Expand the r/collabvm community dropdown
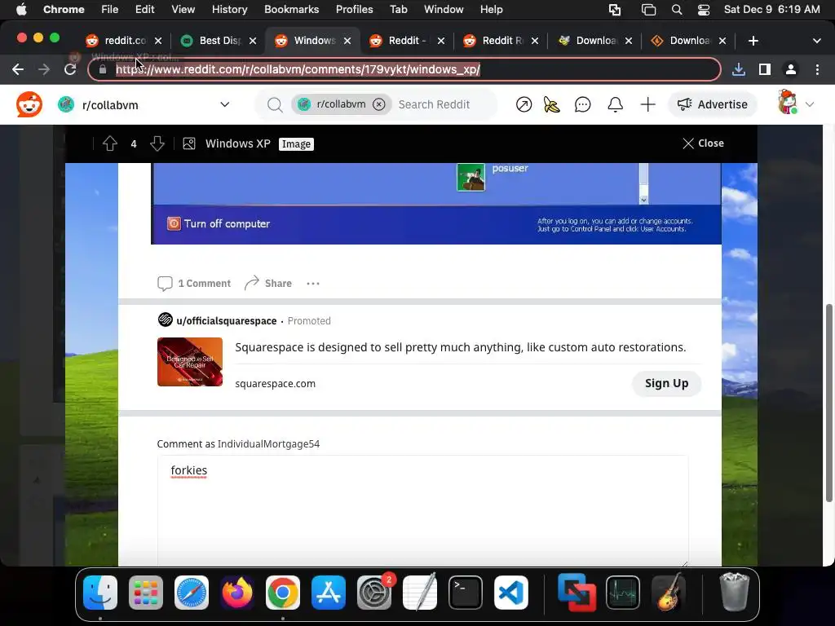This screenshot has height=626, width=835. [x=225, y=104]
